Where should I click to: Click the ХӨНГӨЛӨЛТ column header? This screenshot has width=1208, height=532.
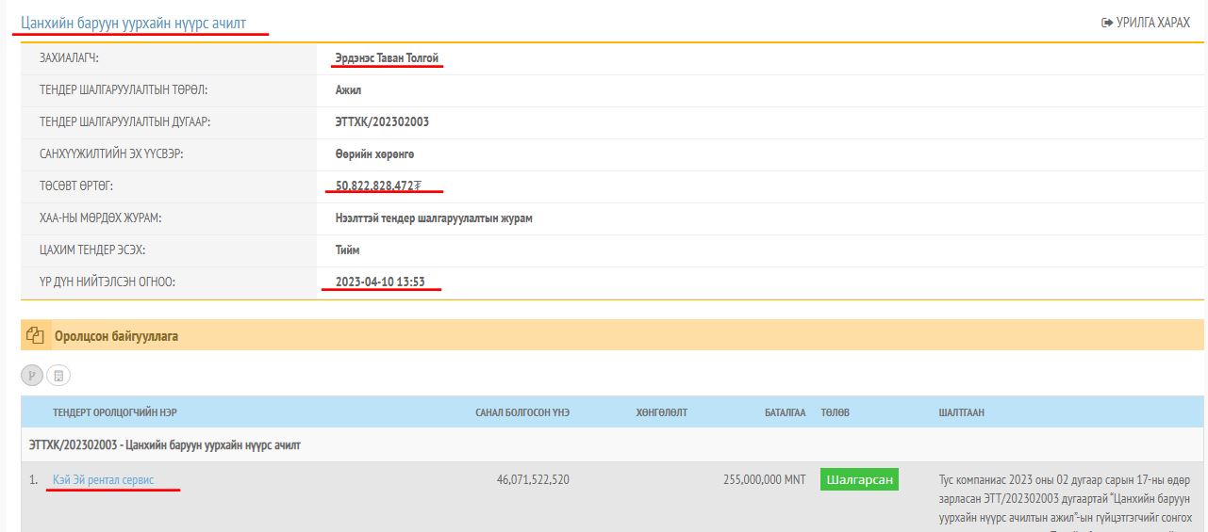662,412
